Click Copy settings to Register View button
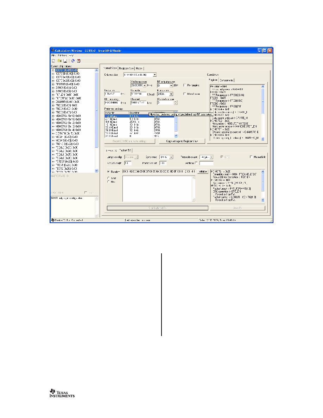The width and height of the screenshot is (323, 418). [182, 141]
